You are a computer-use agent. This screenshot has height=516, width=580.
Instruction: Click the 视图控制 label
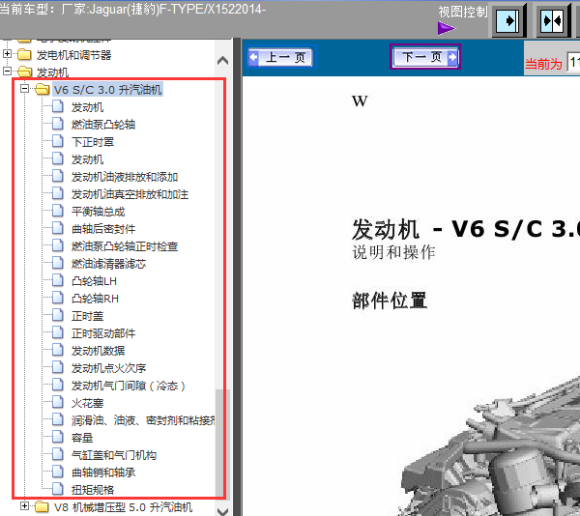tap(463, 12)
